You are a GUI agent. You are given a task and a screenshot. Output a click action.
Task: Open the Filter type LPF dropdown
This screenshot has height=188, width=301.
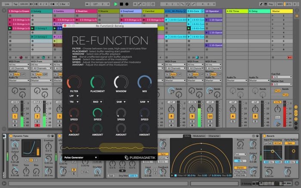point(74,96)
